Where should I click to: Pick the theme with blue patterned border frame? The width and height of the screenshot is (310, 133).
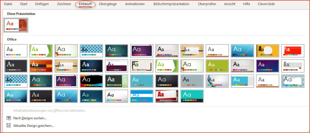tap(293, 81)
